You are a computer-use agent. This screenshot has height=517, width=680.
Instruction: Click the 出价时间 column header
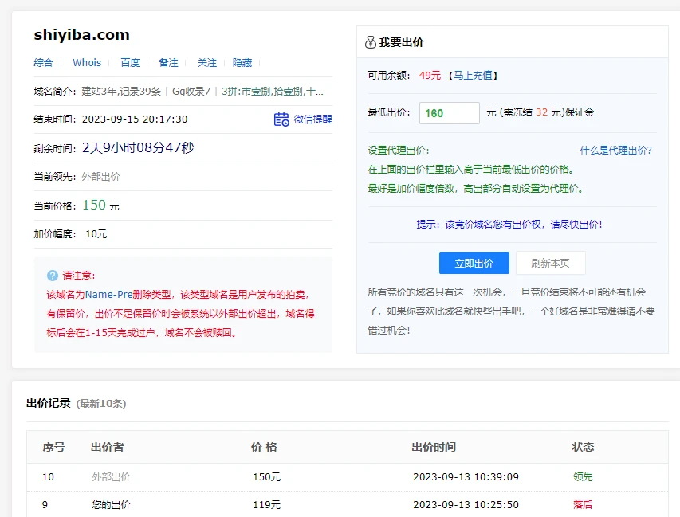point(434,448)
